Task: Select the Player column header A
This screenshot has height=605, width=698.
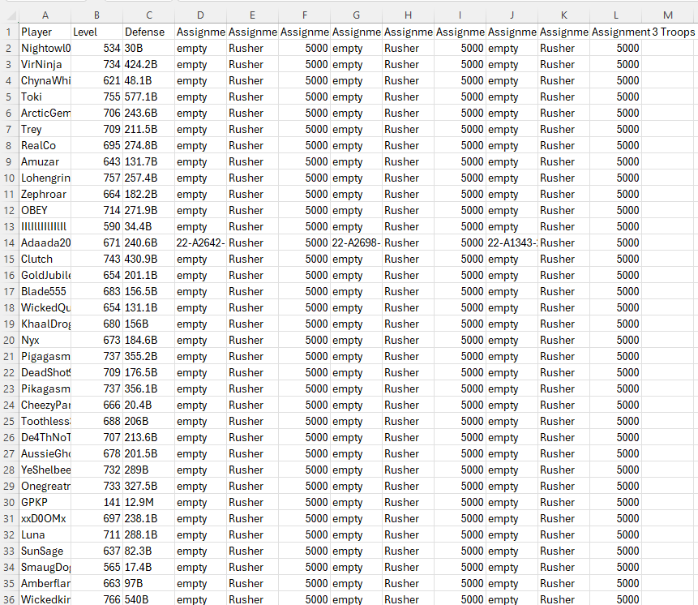Action: [x=45, y=15]
